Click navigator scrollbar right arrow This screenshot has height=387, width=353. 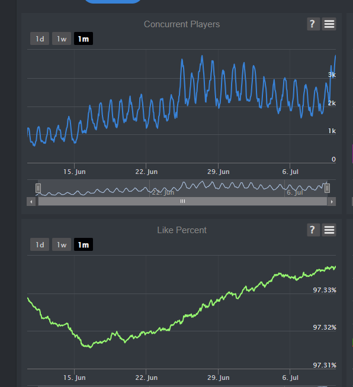point(332,202)
